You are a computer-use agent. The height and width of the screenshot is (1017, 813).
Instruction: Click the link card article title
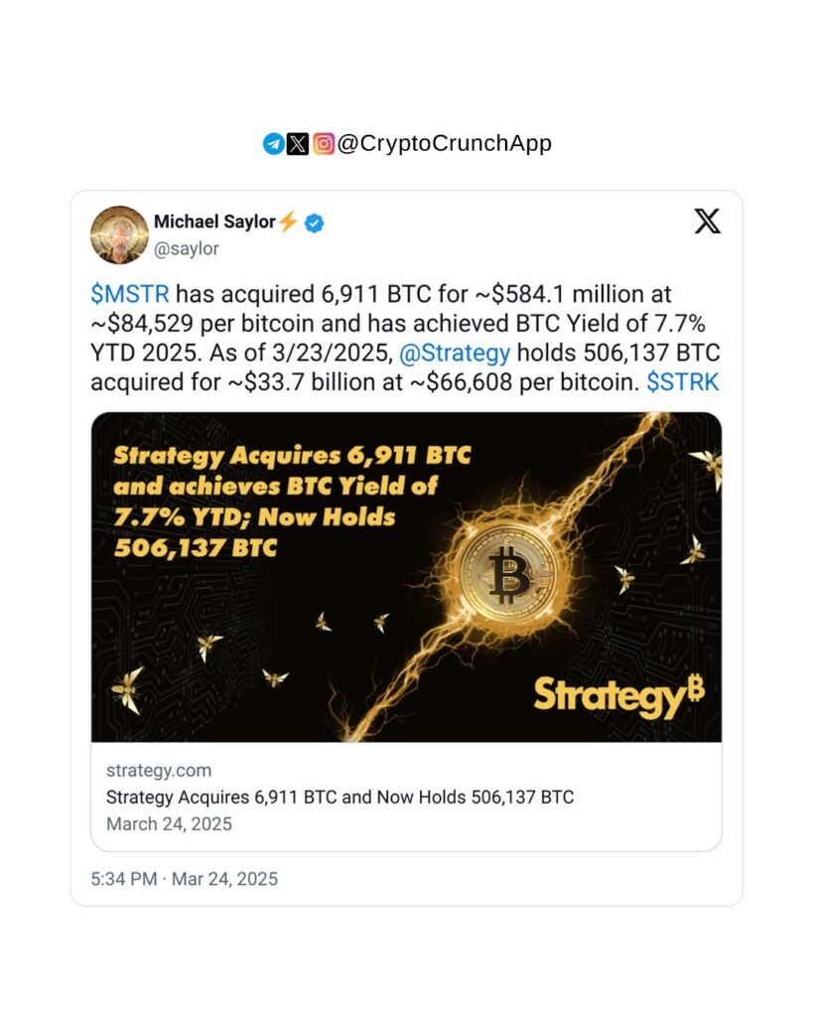coord(339,797)
